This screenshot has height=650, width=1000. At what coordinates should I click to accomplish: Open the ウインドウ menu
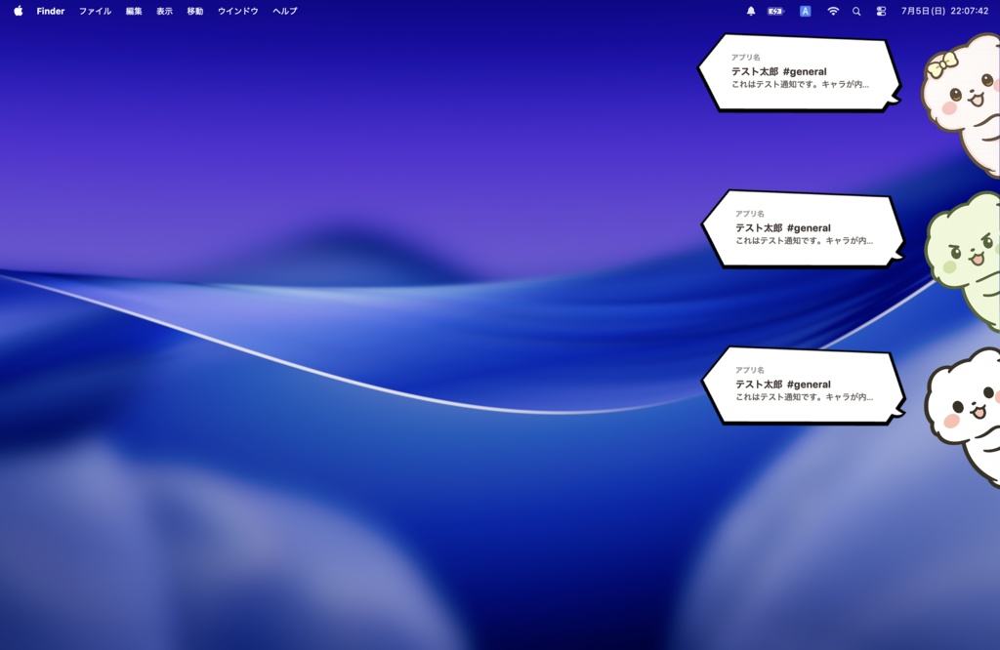tap(238, 11)
